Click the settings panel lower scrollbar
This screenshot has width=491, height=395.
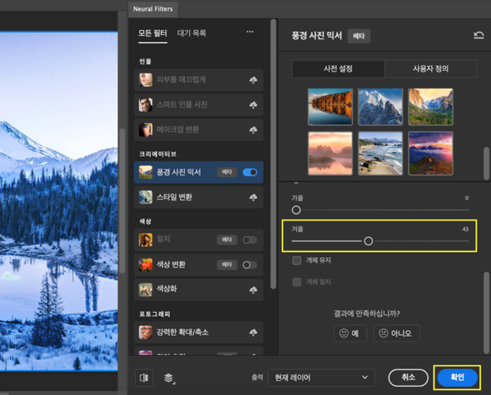pyautogui.click(x=486, y=313)
